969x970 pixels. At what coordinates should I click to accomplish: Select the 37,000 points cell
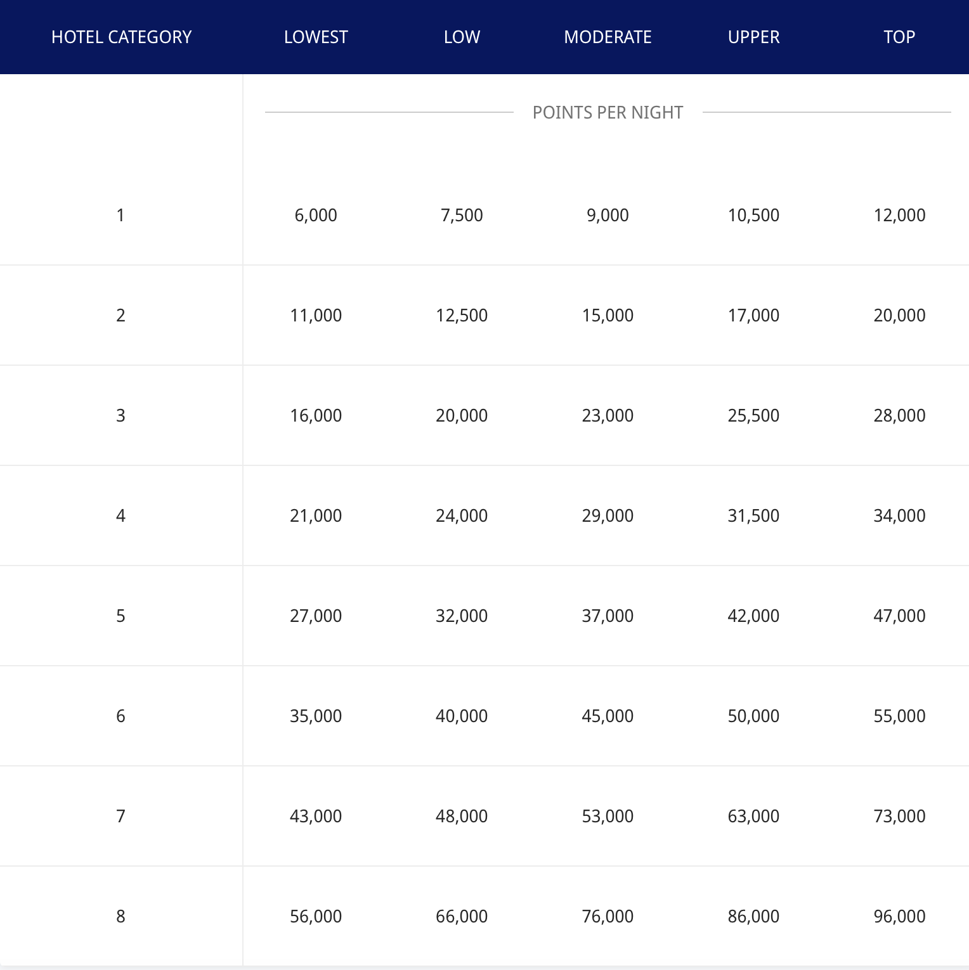pos(608,616)
